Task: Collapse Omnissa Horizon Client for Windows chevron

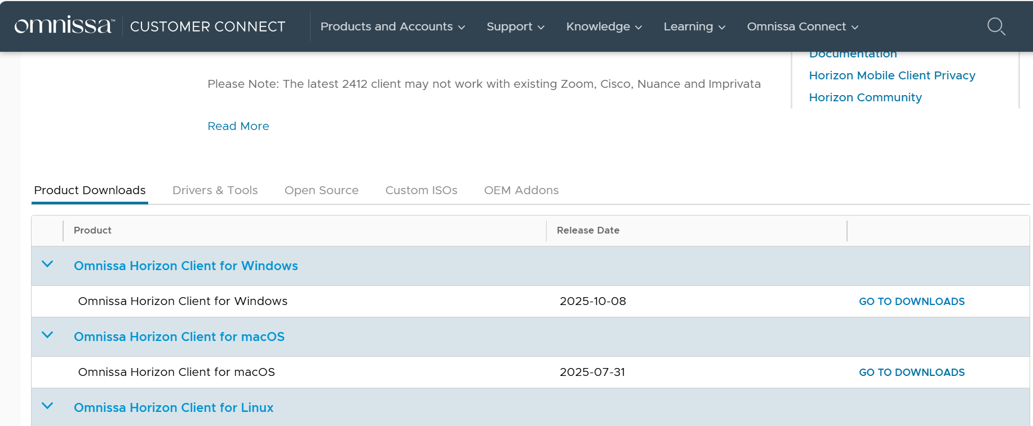Action: point(48,264)
